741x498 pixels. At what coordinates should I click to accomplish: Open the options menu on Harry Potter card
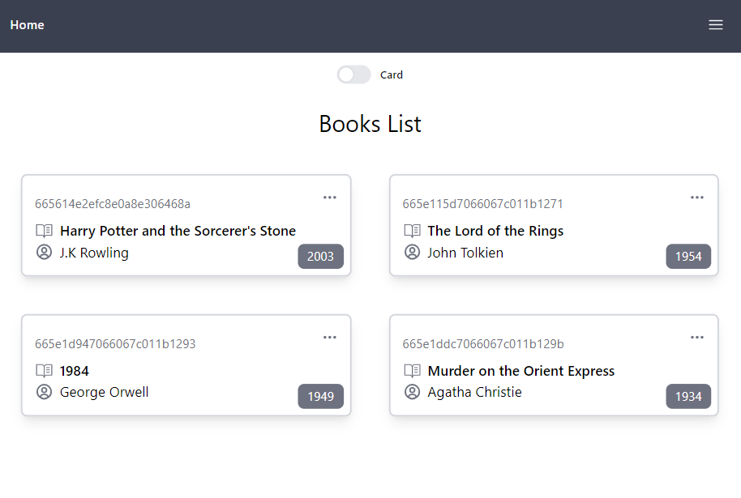click(x=330, y=197)
